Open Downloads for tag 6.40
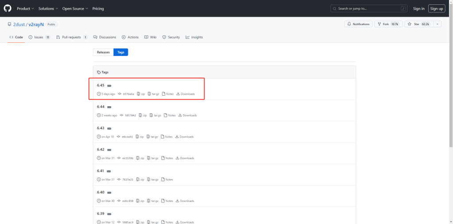The image size is (453, 224). pyautogui.click(x=185, y=201)
